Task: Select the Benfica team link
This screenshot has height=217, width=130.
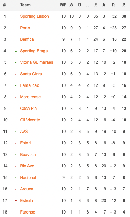Action: click(x=27, y=39)
